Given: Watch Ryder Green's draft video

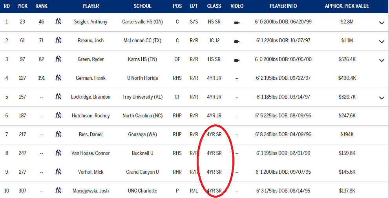Looking at the screenshot, I should (x=237, y=60).
